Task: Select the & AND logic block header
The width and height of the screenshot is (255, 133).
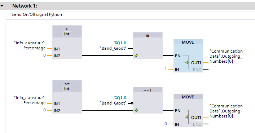Action: [x=148, y=35]
